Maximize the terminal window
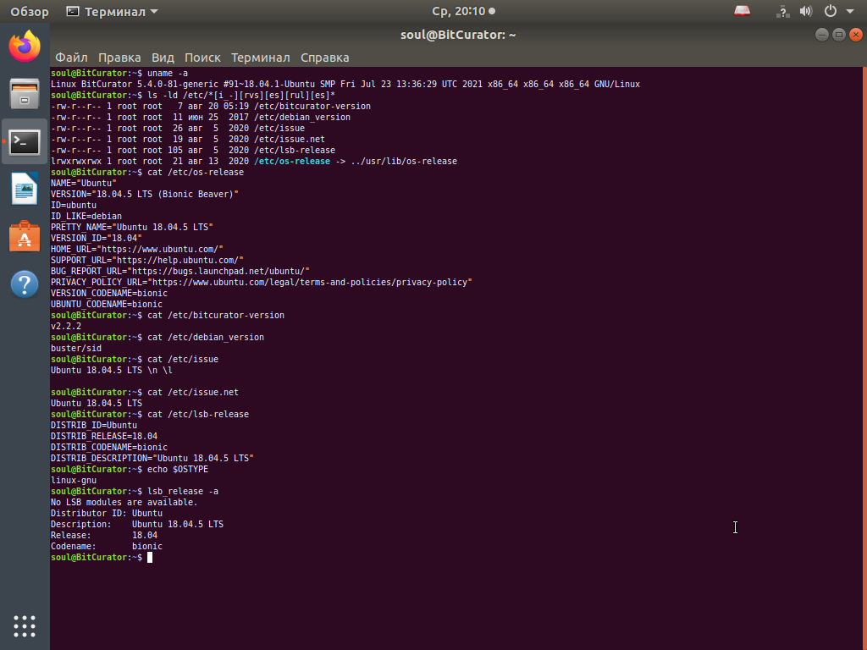 tap(839, 35)
